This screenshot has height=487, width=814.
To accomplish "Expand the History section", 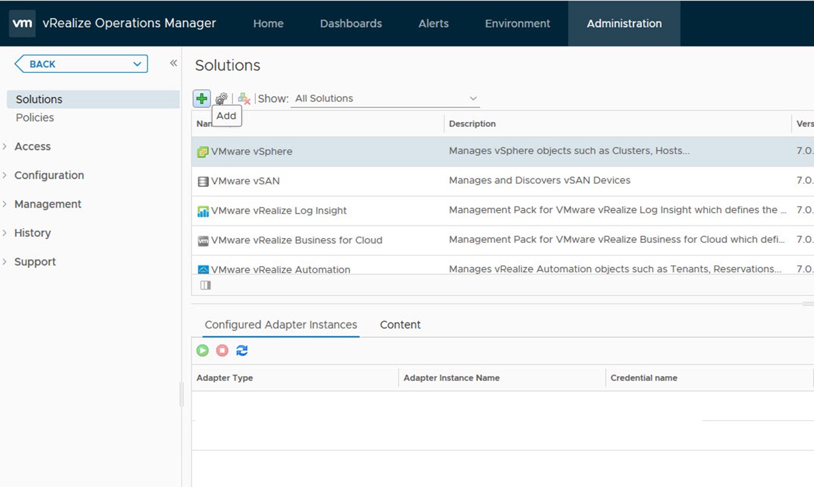I will tap(5, 233).
